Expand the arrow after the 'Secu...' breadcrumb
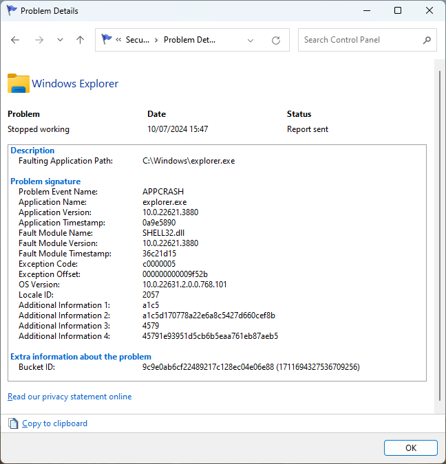The height and width of the screenshot is (464, 446). (x=156, y=40)
